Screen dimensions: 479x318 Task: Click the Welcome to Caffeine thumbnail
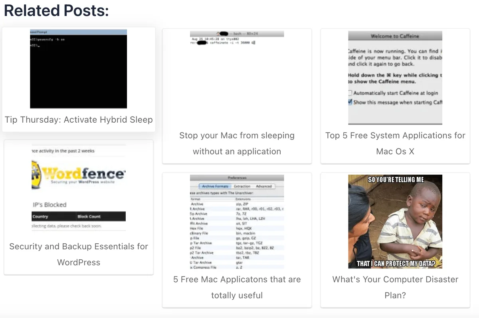click(x=395, y=78)
